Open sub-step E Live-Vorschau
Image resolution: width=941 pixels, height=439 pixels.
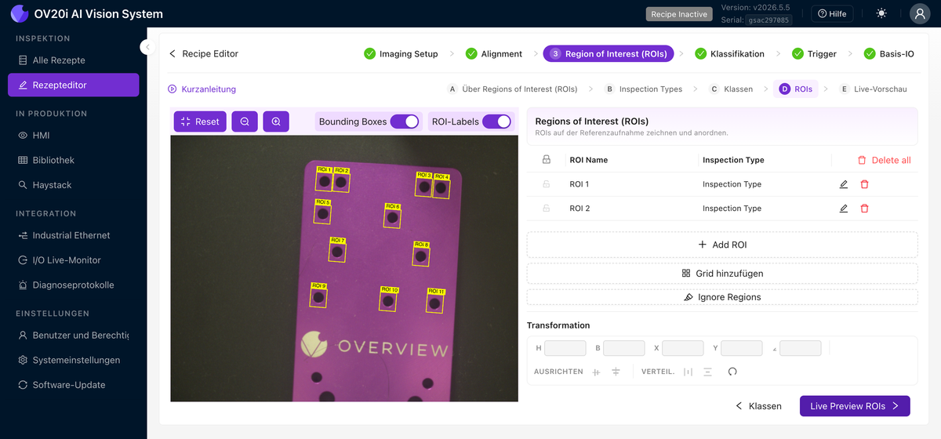(873, 89)
